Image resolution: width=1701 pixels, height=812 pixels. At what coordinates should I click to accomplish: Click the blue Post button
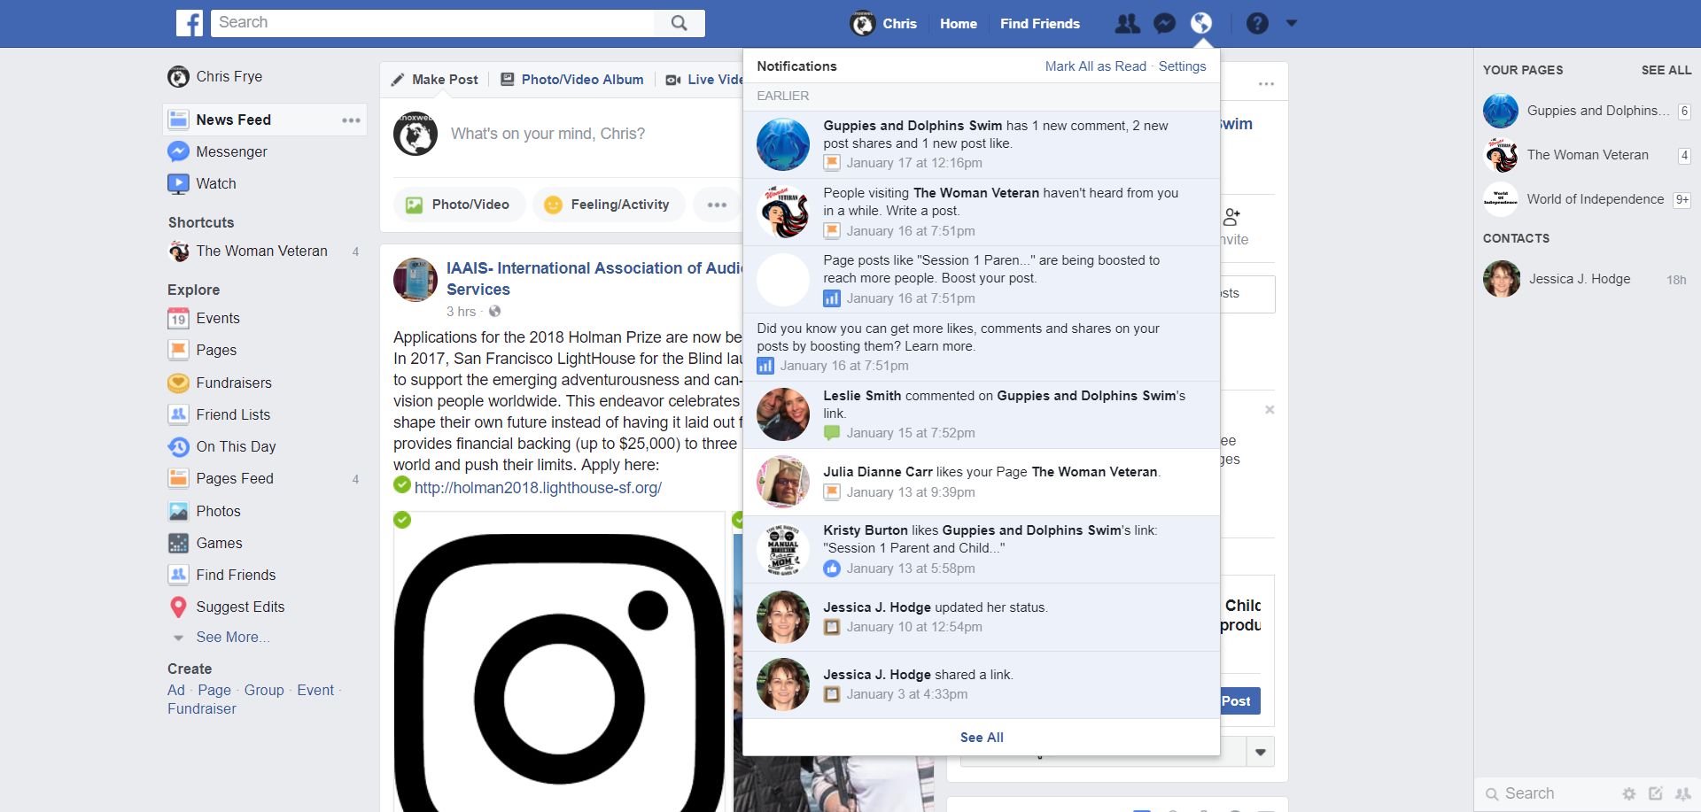(1240, 701)
